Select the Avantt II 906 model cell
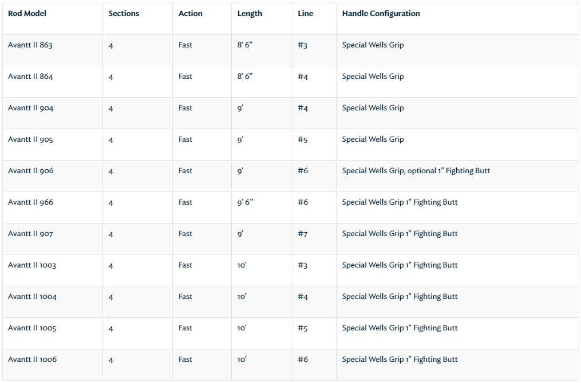This screenshot has width=581, height=383. (31, 171)
